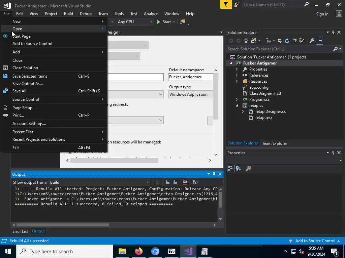This screenshot has height=258, width=345.
Task: Click the Start debugging button
Action: coord(164,22)
